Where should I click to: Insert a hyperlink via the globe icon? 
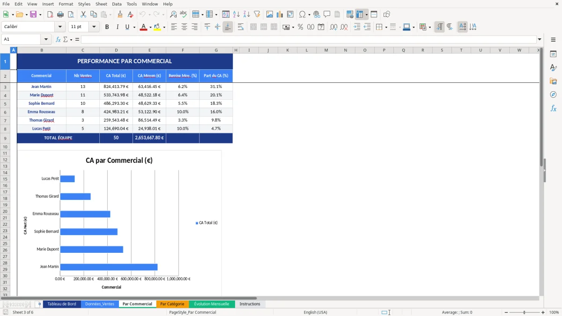[317, 14]
